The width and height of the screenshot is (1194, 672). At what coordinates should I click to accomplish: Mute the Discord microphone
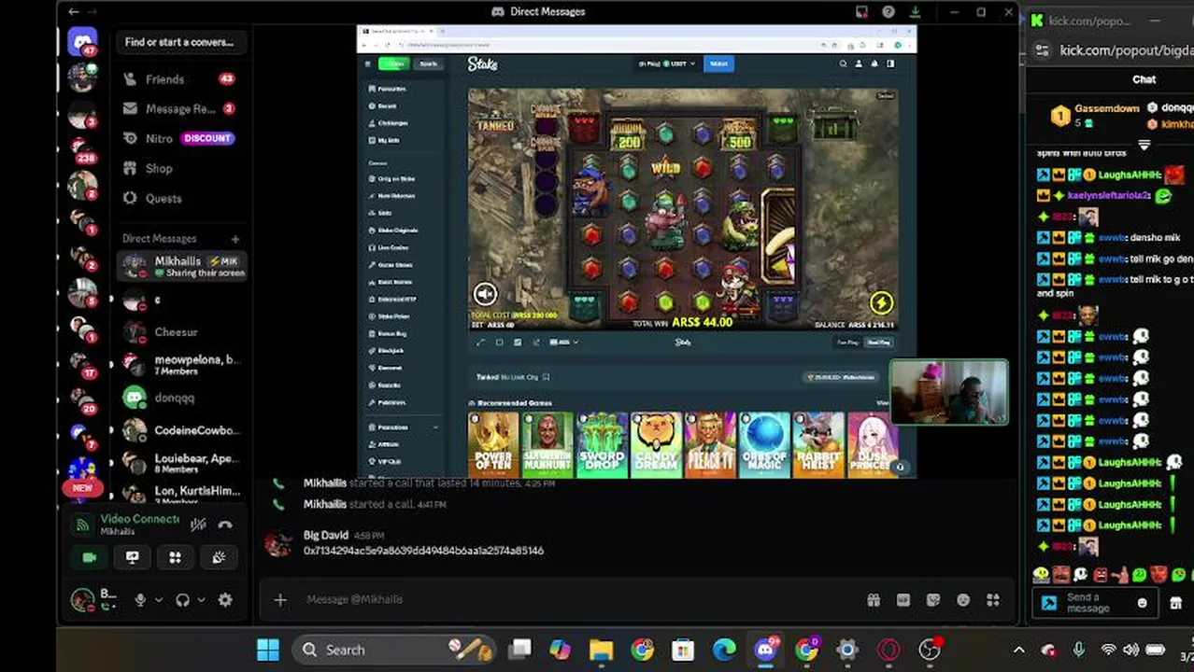(x=140, y=600)
